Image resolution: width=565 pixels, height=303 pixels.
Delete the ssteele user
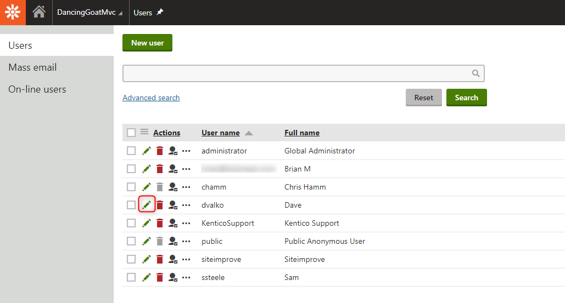point(160,277)
